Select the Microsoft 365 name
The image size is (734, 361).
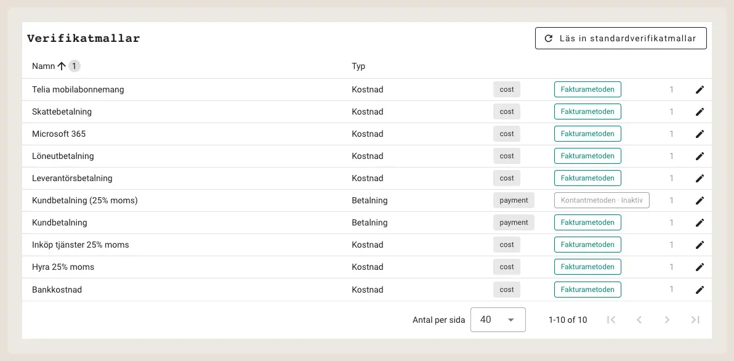[59, 134]
